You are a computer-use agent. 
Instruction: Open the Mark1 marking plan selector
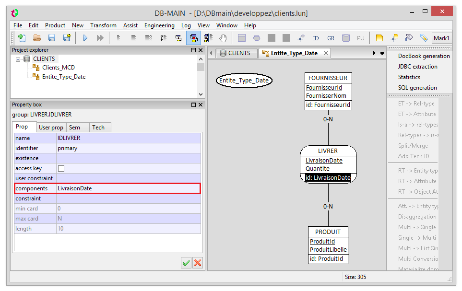(441, 38)
